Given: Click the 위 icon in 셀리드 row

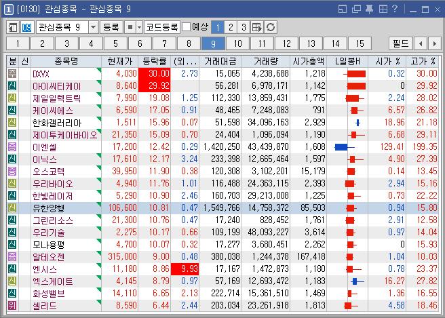Looking at the screenshot, I should (x=12, y=306).
